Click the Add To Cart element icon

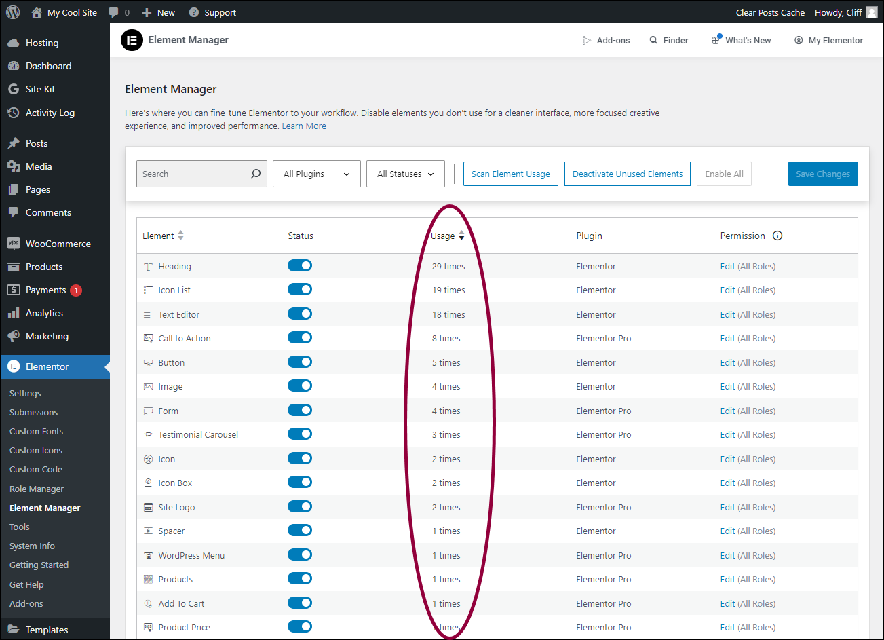pos(148,603)
